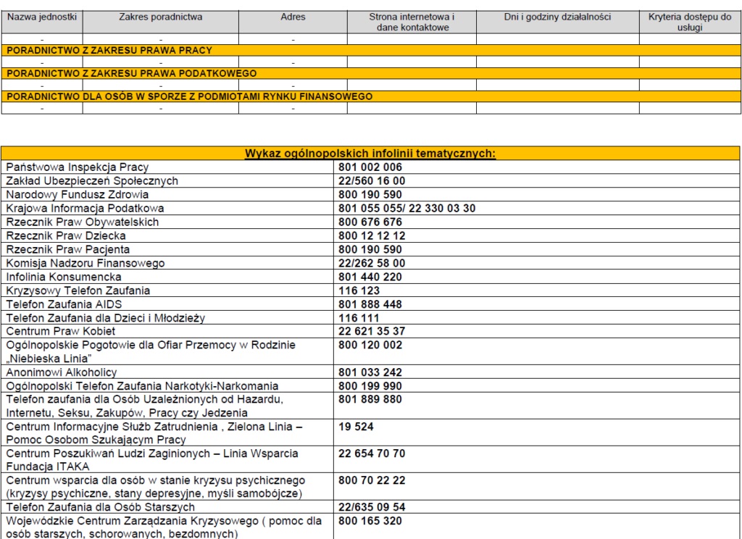
Task: Click 'Wojewódzkie Centrum Zarządzania Kryzysowego' entry
Action: (164, 527)
